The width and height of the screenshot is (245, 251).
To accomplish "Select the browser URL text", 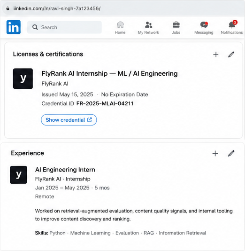I will coord(57,8).
